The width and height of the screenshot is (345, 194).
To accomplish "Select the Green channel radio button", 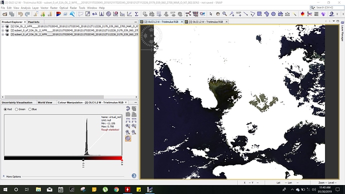I will pyautogui.click(x=16, y=109).
